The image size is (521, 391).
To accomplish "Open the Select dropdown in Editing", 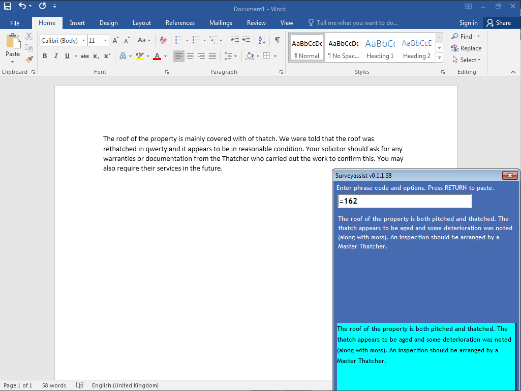I will tap(467, 60).
